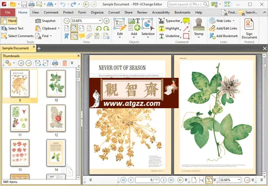Switch to the Accessibility ribbon tab

tap(161, 13)
